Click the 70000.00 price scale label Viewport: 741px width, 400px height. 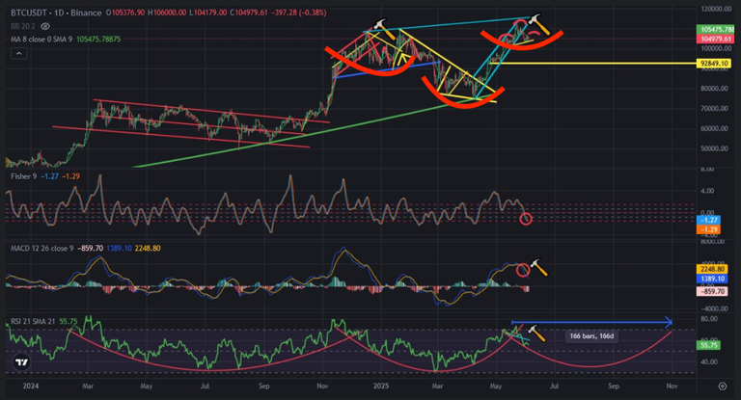pyautogui.click(x=714, y=108)
